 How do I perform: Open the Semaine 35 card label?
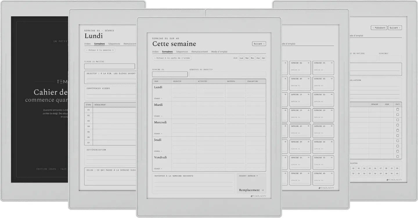[x=320, y=158]
